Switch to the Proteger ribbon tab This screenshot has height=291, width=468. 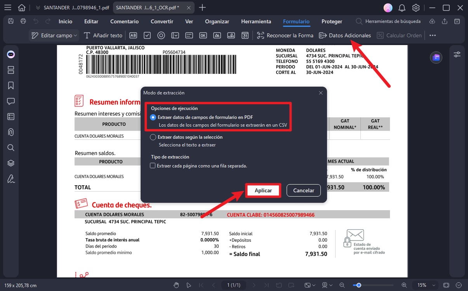coord(332,21)
